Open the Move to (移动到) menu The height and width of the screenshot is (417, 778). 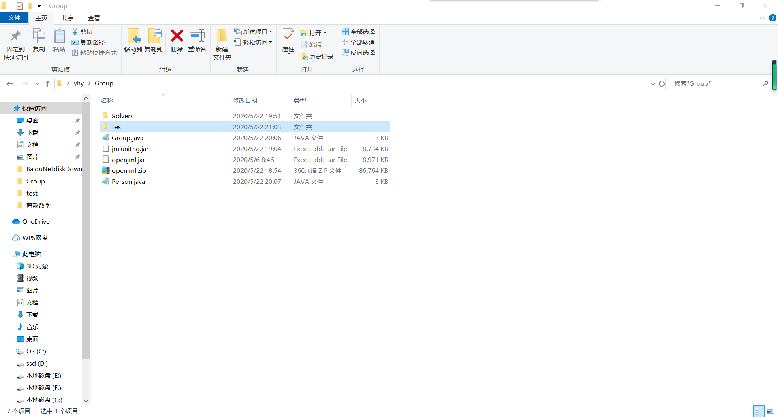[133, 41]
